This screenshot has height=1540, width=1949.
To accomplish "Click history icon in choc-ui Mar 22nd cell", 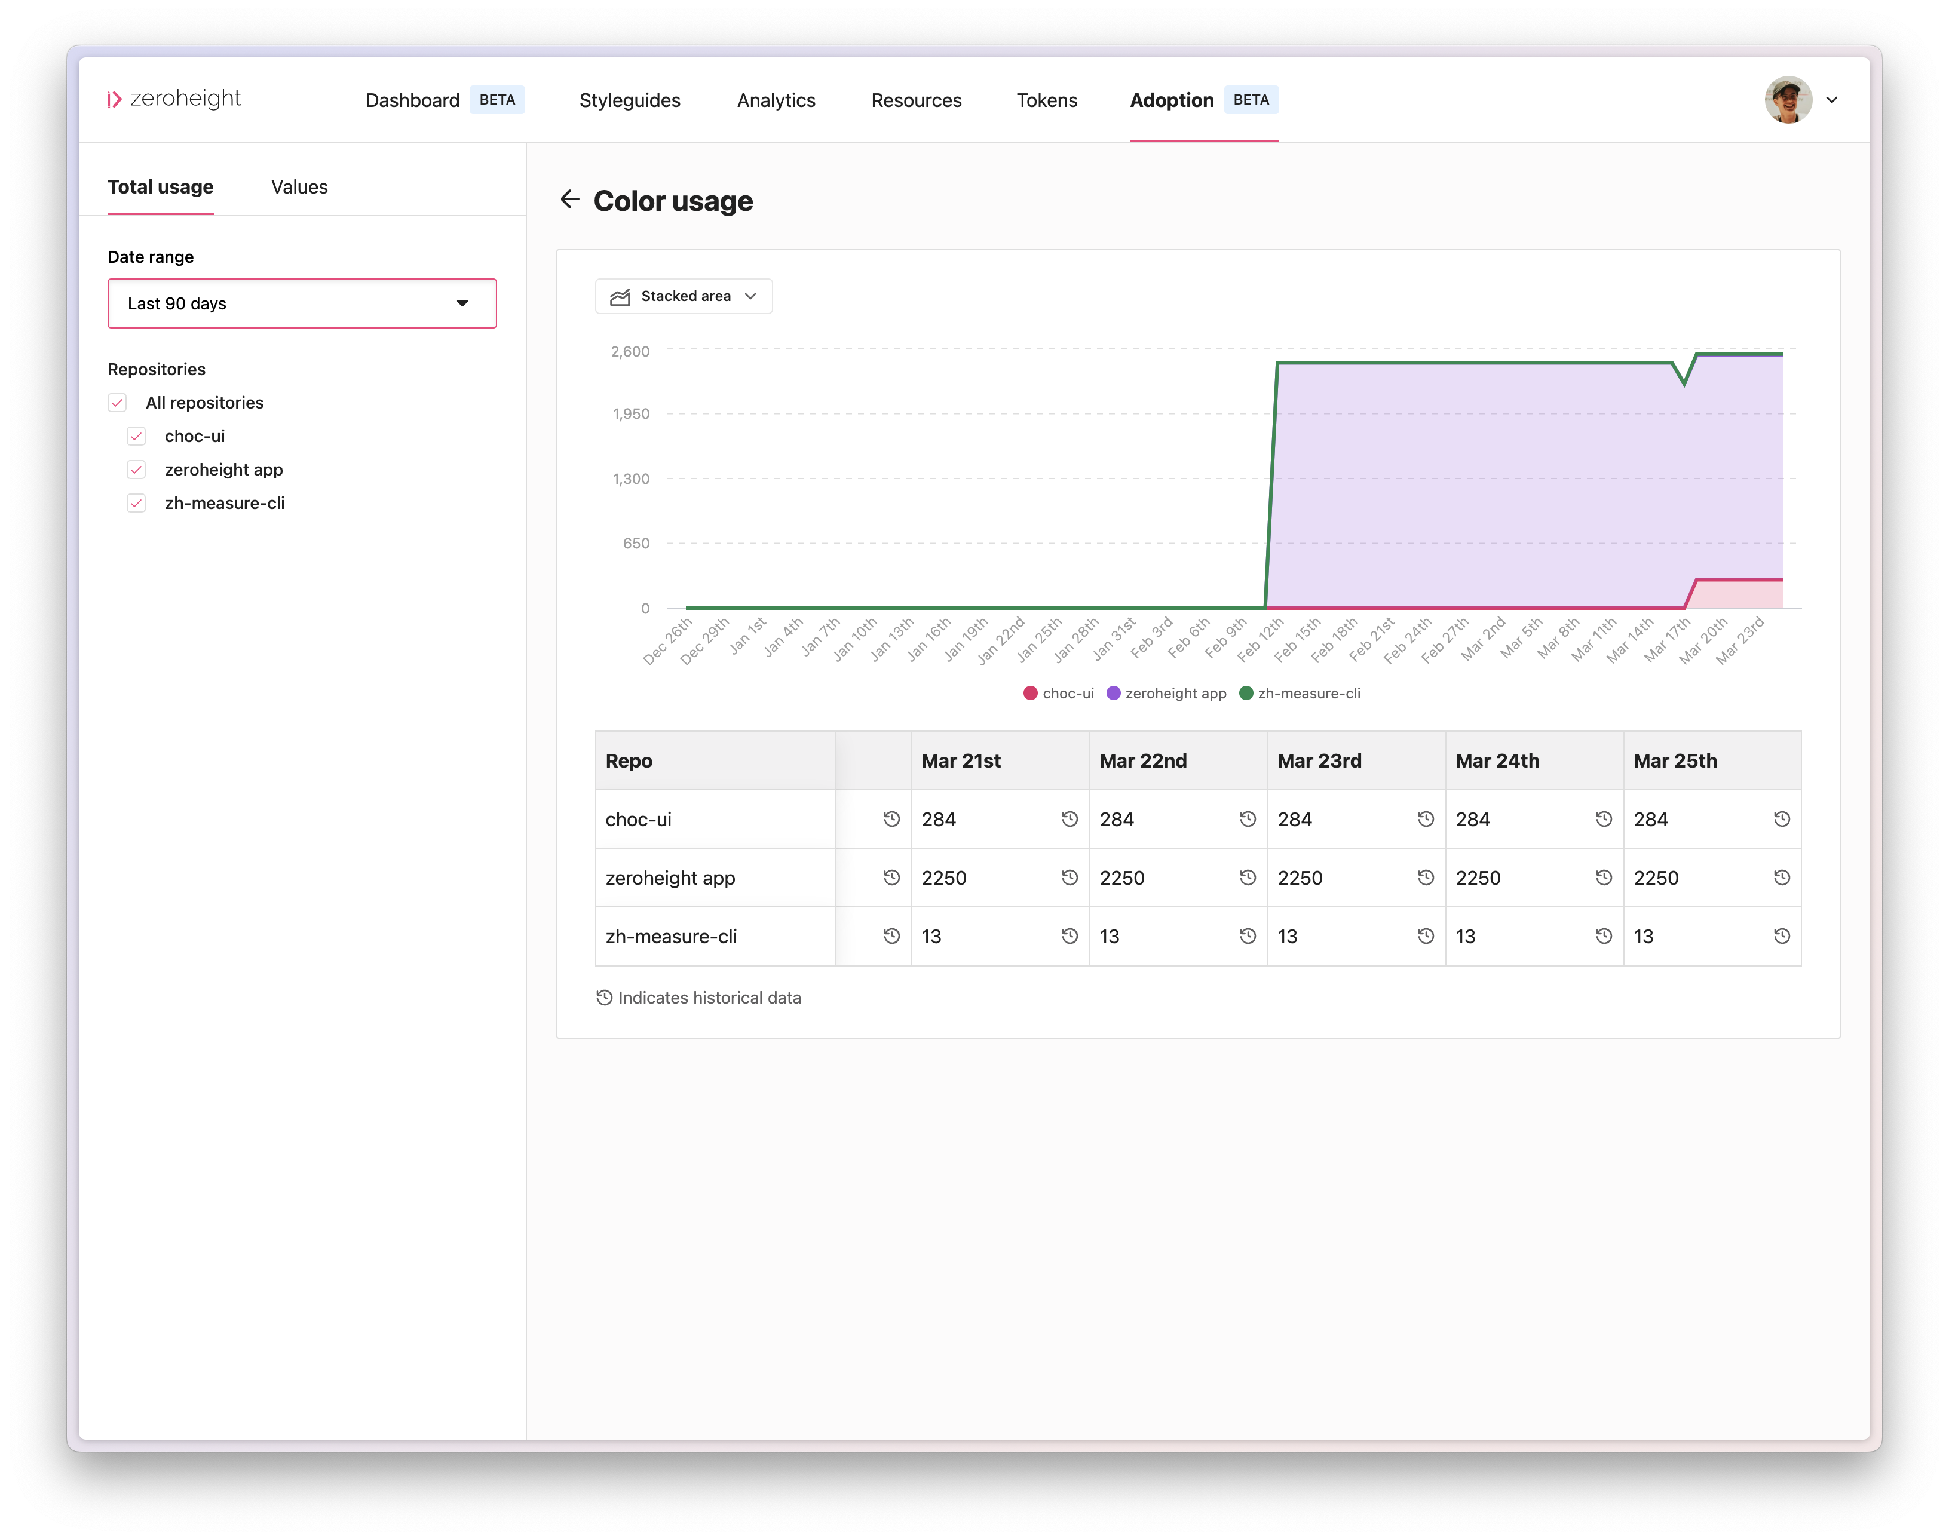I will (x=1248, y=819).
